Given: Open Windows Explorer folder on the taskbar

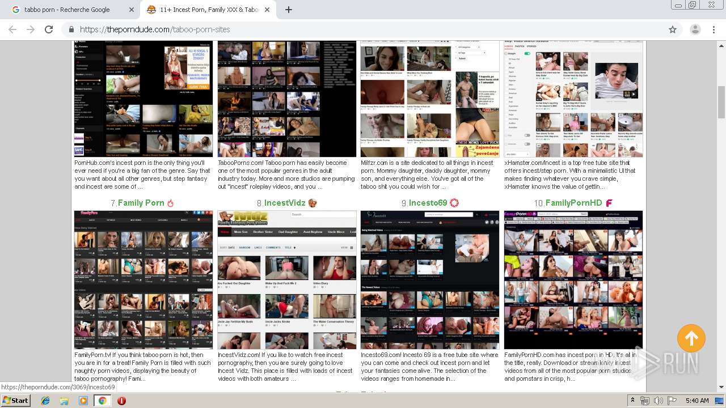Looking at the screenshot, I should [64, 401].
